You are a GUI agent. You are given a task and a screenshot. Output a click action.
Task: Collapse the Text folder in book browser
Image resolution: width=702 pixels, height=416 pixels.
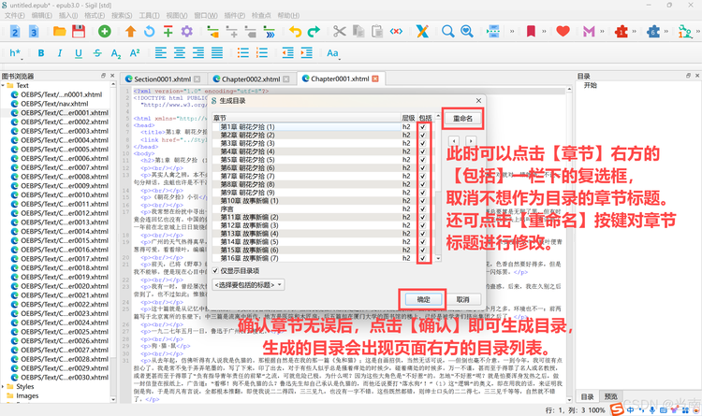pos(3,85)
